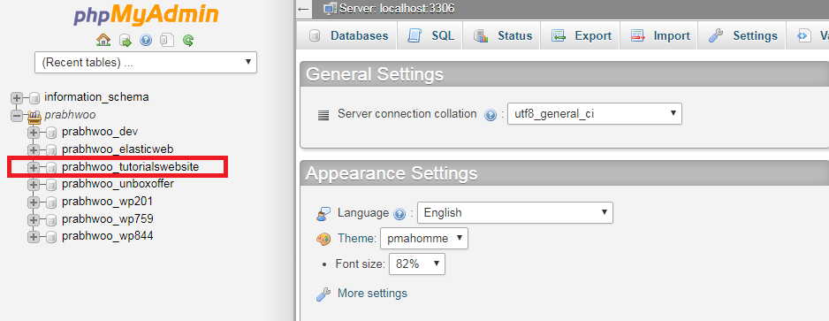Click the prabhwoo group label
This screenshot has height=321, width=829.
71,114
